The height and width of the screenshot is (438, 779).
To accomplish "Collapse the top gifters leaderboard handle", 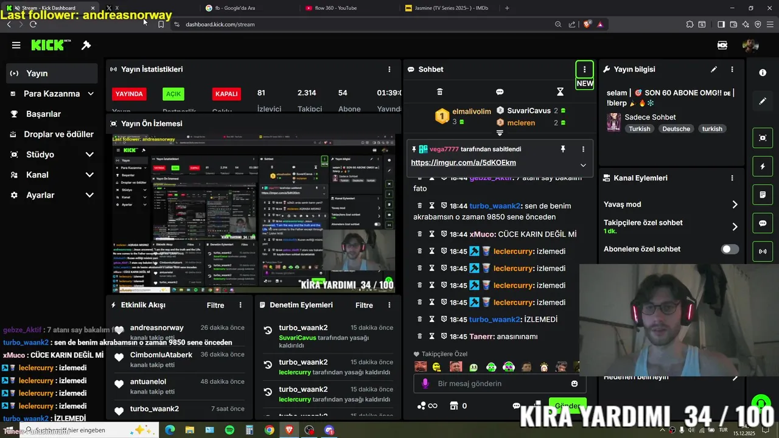I will (x=500, y=132).
